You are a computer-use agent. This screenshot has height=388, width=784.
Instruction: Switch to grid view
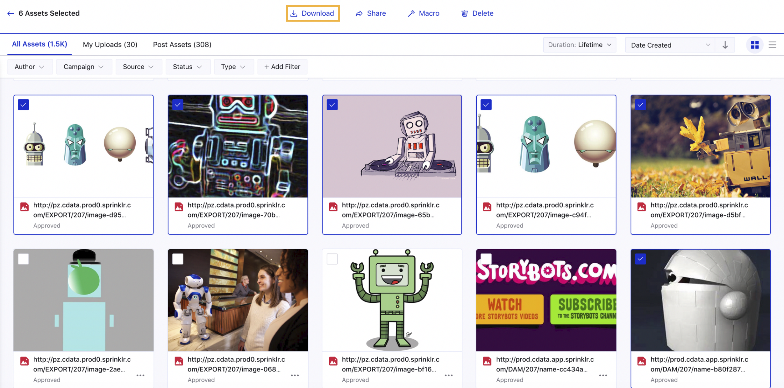pos(755,45)
